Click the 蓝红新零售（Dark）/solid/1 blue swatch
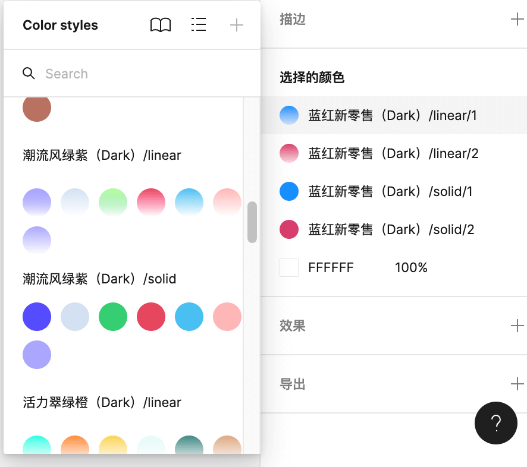Image resolution: width=527 pixels, height=467 pixels. (x=289, y=191)
